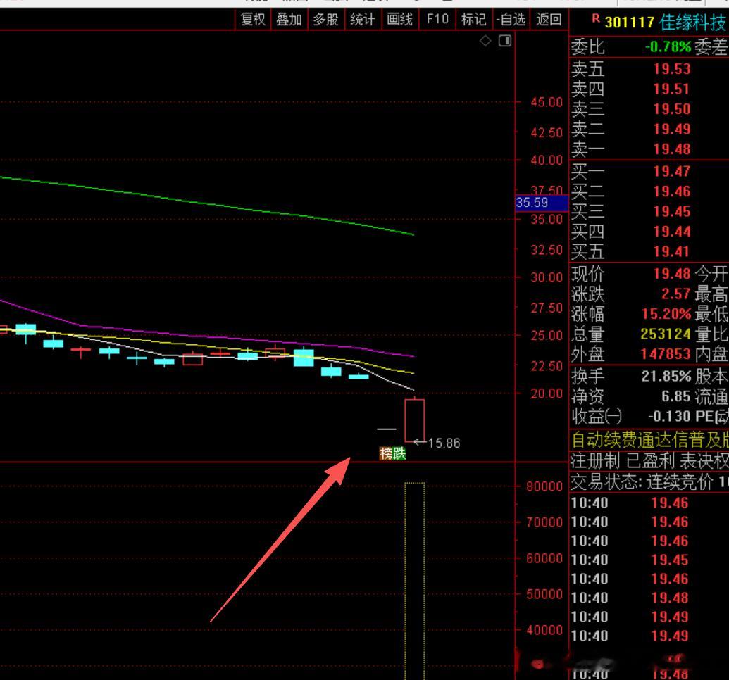Click the 交易状态: 连续竞价 status line
Viewport: 729px width, 680px height.
tap(649, 481)
